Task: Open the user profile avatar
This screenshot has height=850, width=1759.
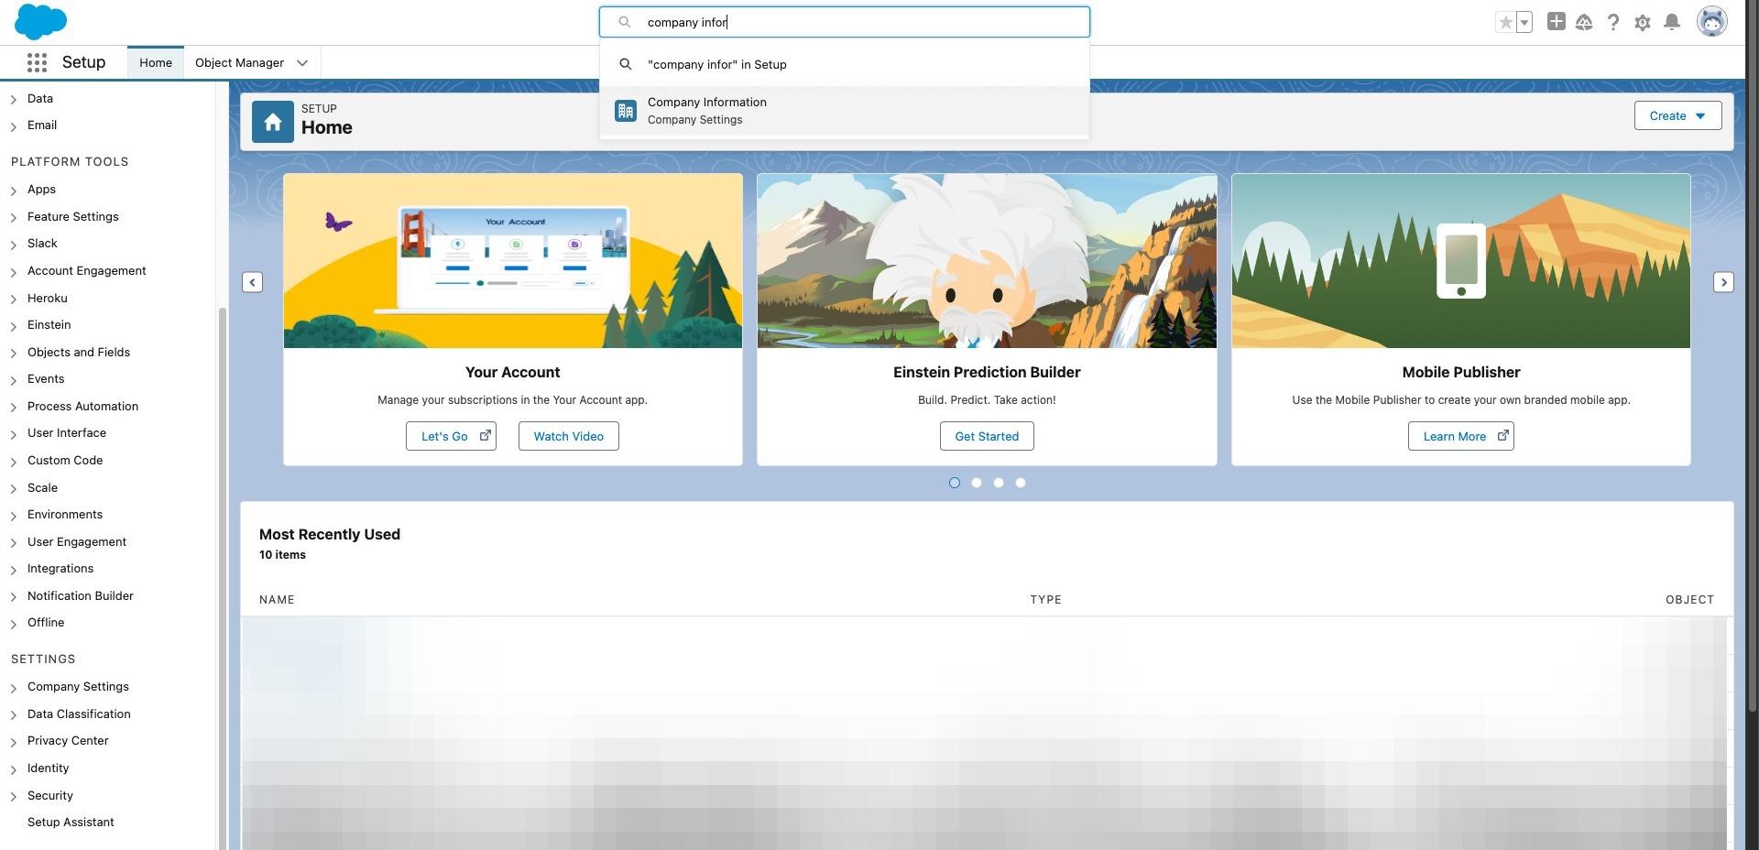Action: click(1712, 21)
